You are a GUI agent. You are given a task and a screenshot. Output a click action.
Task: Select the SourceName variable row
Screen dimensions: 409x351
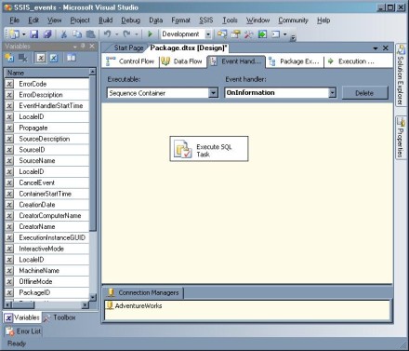coord(46,161)
